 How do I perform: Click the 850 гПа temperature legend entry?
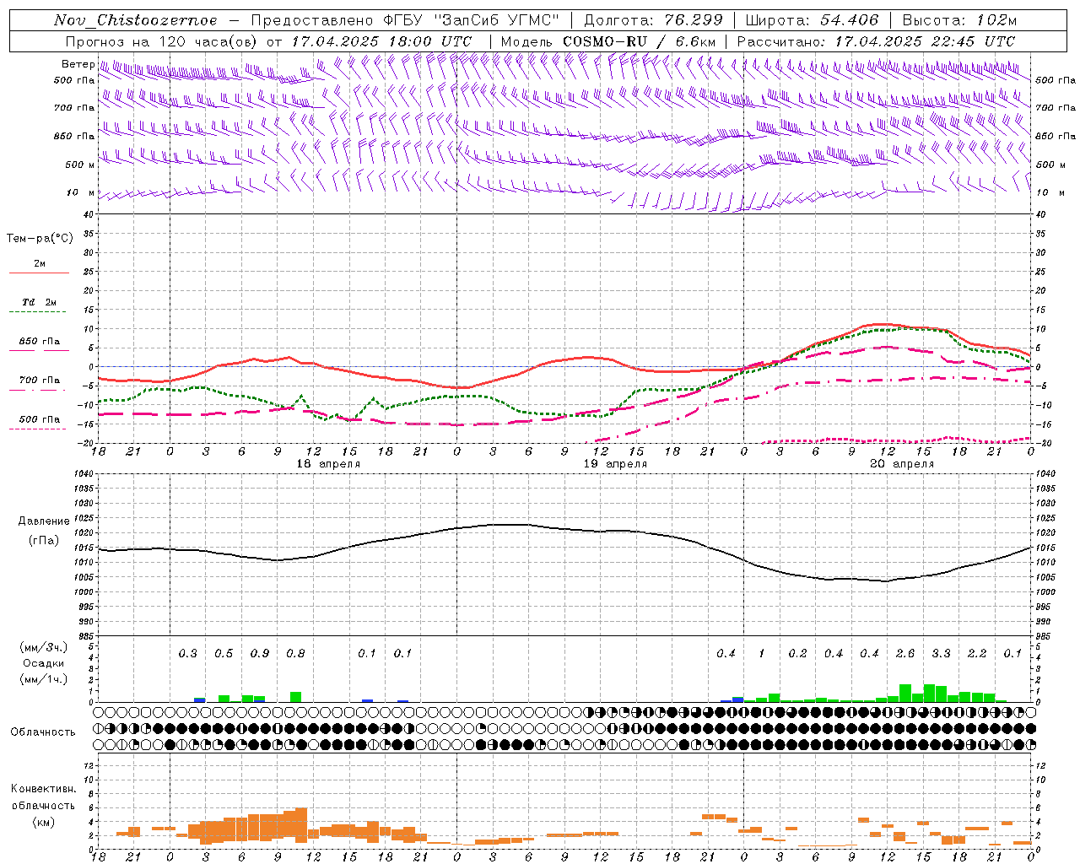[40, 342]
